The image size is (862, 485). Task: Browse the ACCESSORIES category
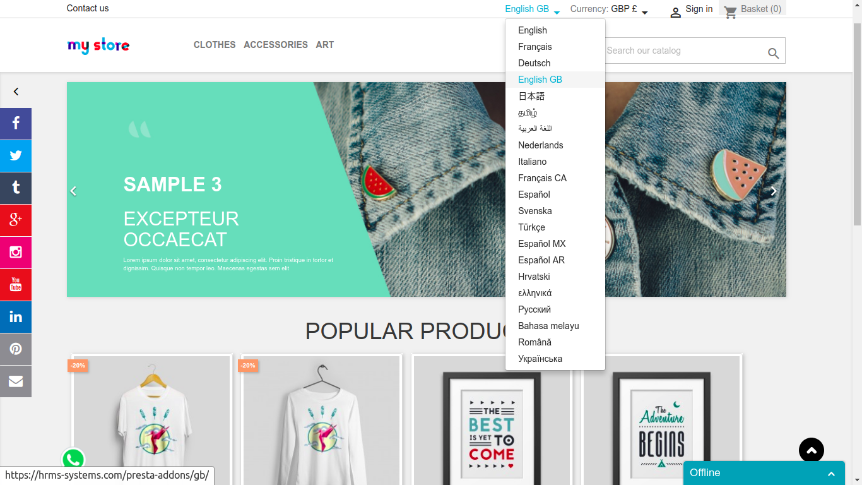click(276, 45)
